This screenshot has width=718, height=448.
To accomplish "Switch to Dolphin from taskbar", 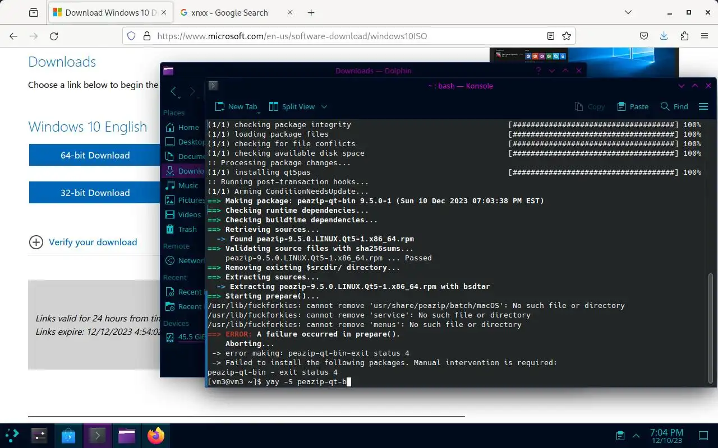I will tap(127, 435).
